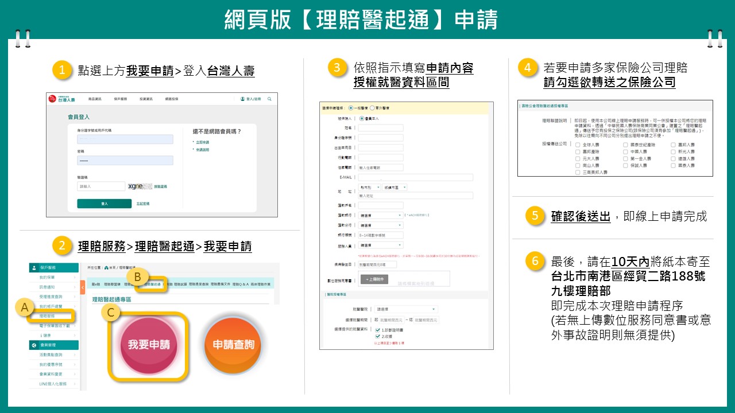Open 理賠試算 tab
The height and width of the screenshot is (413, 735).
[180, 284]
